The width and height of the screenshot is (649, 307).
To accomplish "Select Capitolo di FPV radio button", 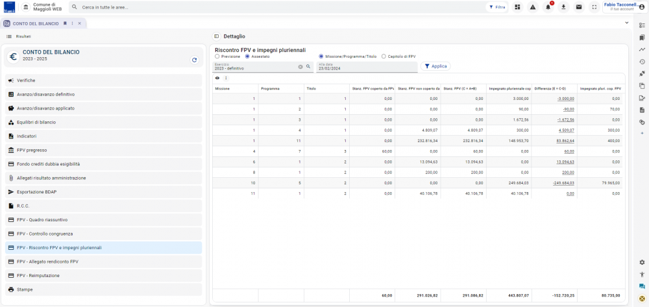I will (x=384, y=56).
